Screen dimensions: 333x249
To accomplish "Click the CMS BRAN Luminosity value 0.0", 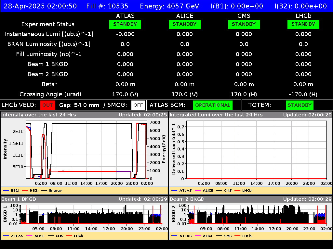I will click(244, 44).
